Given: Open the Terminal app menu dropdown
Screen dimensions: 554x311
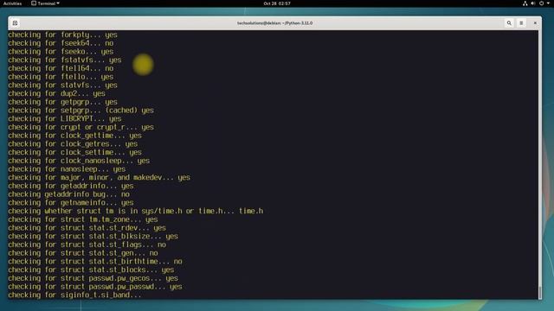Looking at the screenshot, I should tap(45, 3).
